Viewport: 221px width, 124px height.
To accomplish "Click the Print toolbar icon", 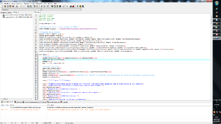I will point(17,6).
